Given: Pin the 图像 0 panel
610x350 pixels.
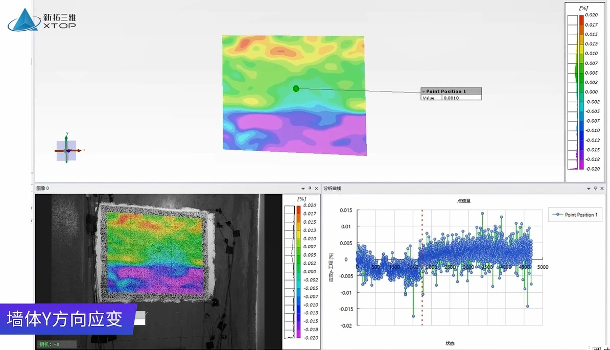Looking at the screenshot, I should 310,189.
